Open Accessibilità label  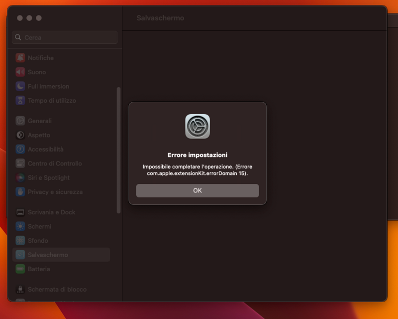point(46,150)
